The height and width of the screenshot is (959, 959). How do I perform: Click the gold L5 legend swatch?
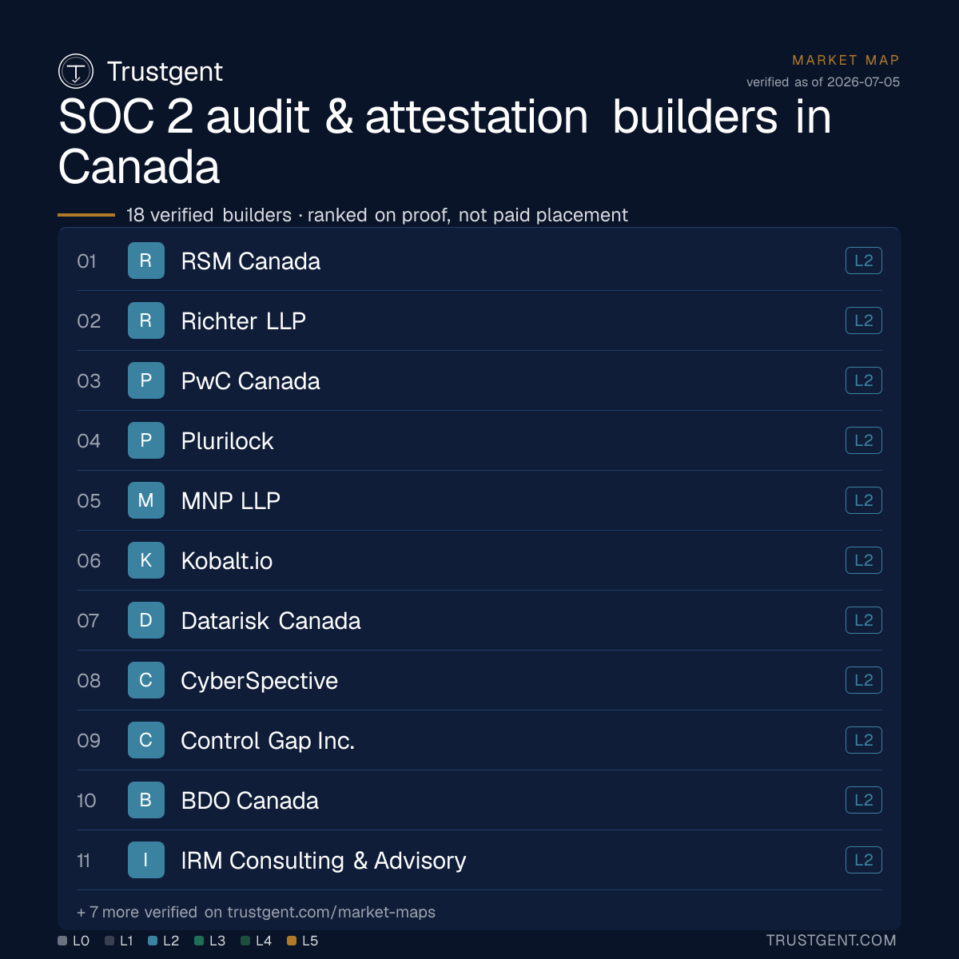pos(292,941)
